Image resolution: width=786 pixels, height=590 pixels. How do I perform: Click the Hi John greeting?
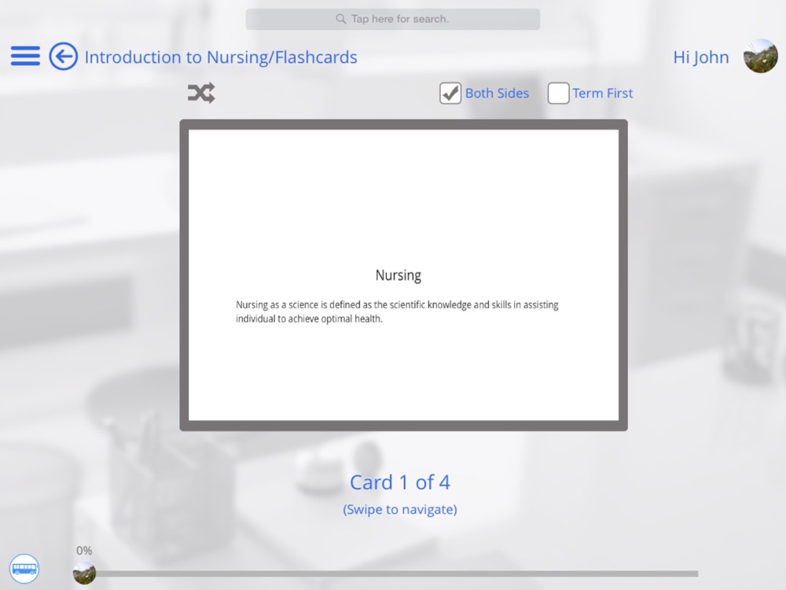click(701, 57)
